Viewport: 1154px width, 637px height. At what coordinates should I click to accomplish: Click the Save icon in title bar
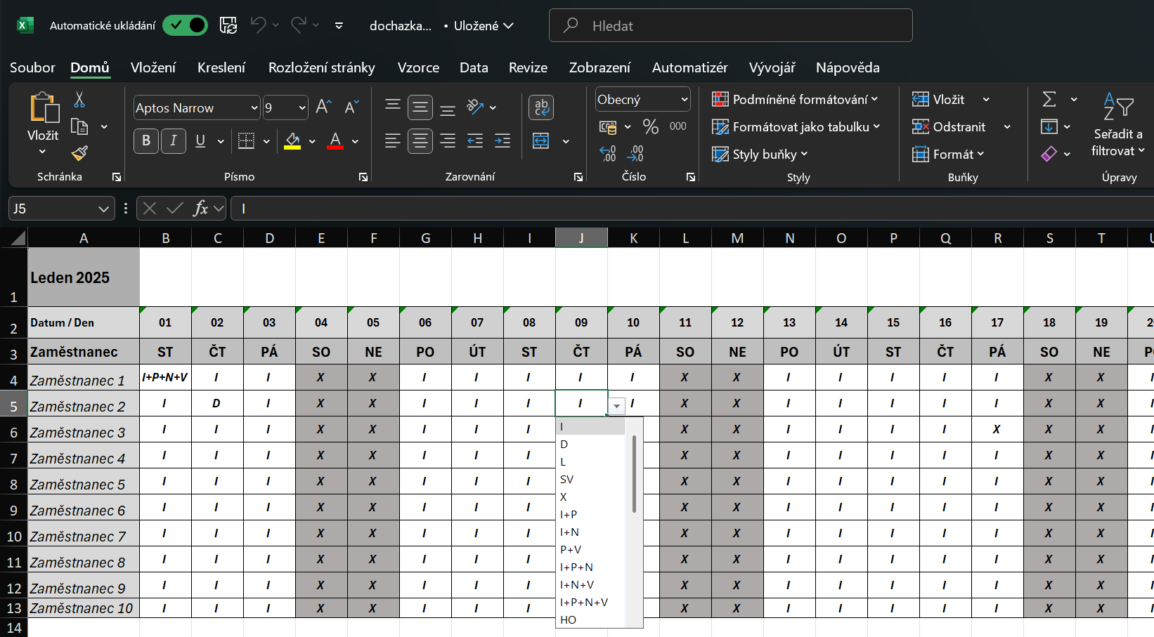point(228,26)
